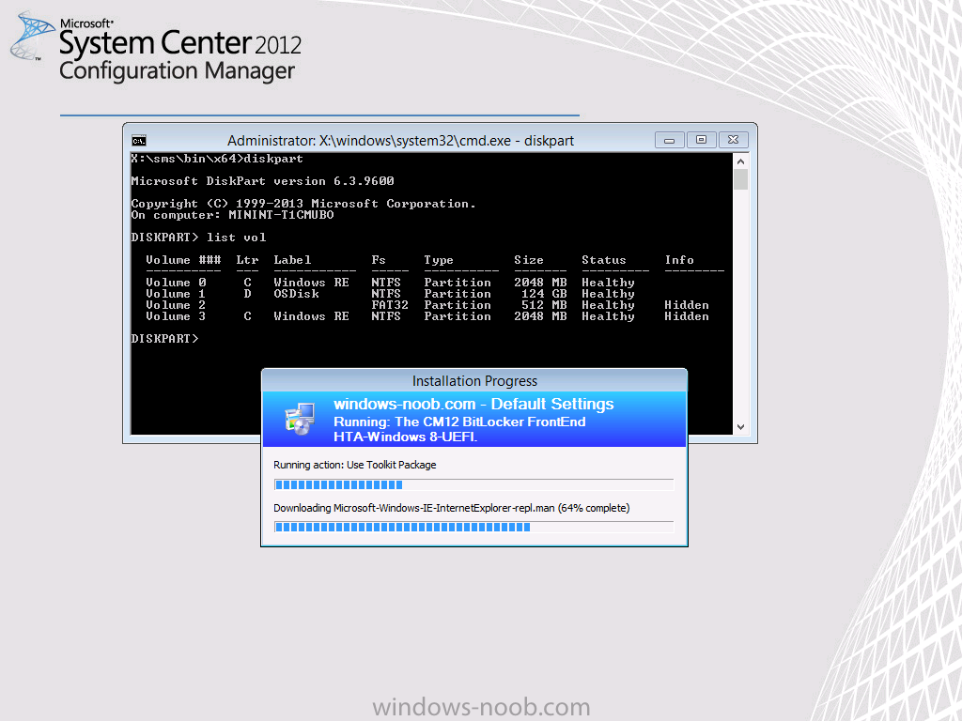This screenshot has height=721, width=962.
Task: Click the 'Fs' column header
Action: click(379, 260)
